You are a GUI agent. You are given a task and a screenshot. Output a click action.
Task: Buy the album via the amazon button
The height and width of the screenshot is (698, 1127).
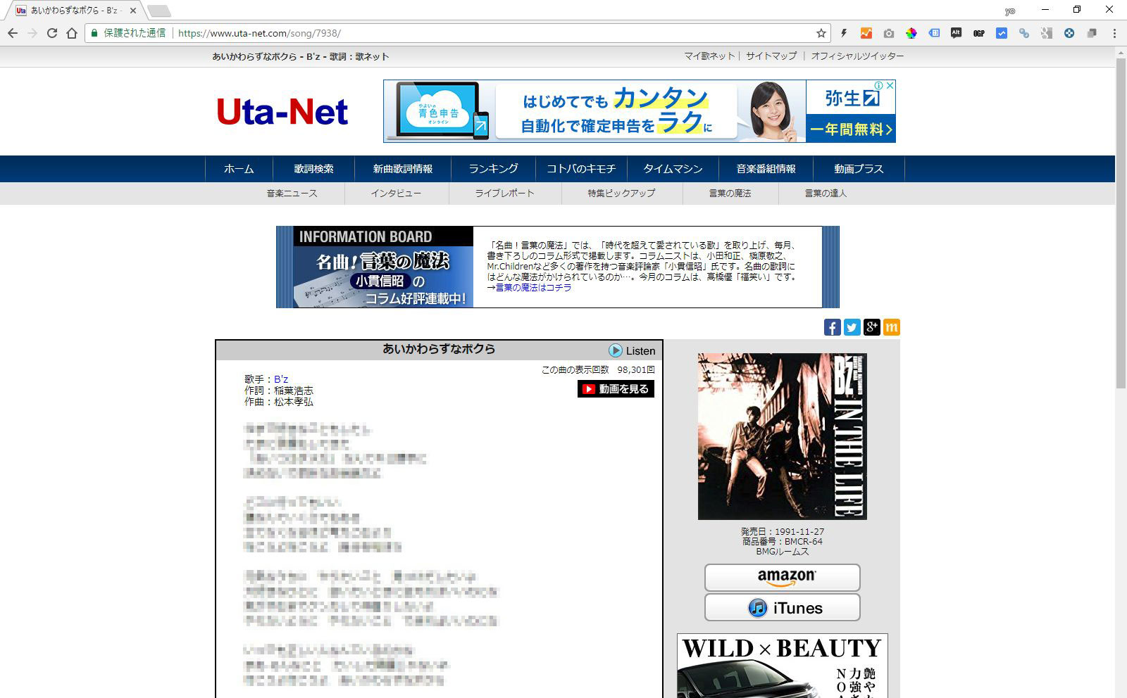pos(782,578)
